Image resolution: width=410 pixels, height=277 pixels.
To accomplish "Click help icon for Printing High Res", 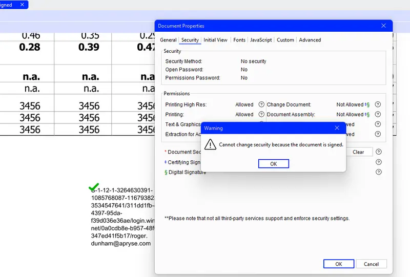I will pos(261,104).
